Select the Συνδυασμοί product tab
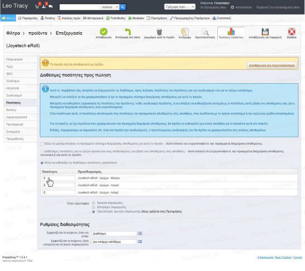This screenshot has height=271, width=305. coord(21,95)
